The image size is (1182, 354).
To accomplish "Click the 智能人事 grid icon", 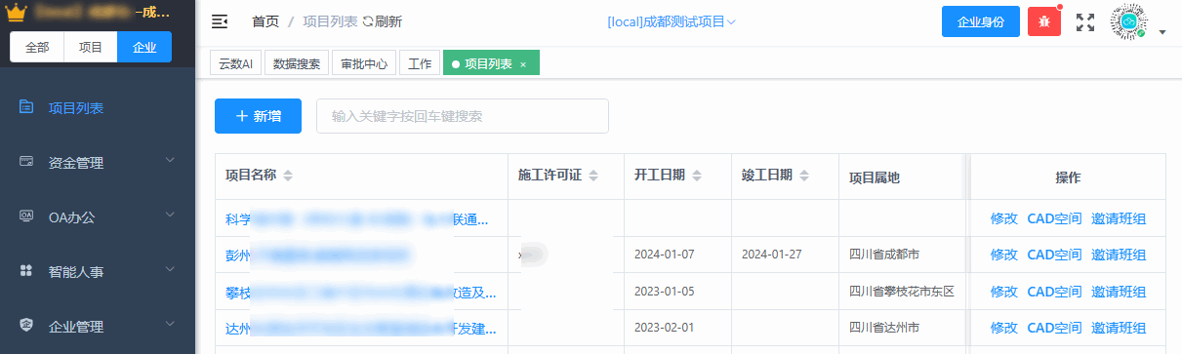I will [26, 271].
